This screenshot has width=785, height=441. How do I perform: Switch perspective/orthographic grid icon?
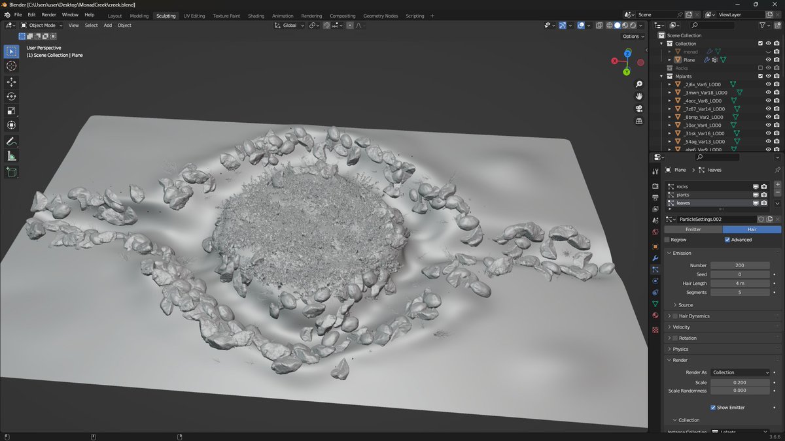639,121
